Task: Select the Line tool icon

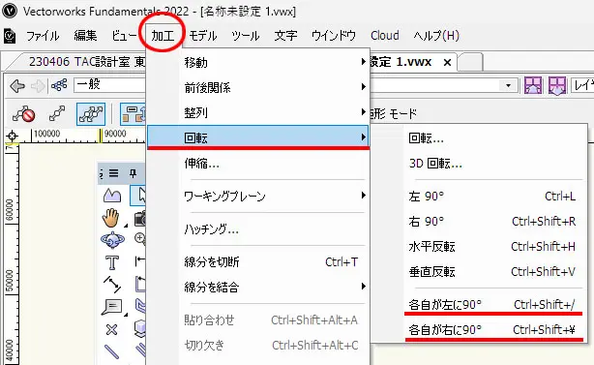Action: coord(111,351)
